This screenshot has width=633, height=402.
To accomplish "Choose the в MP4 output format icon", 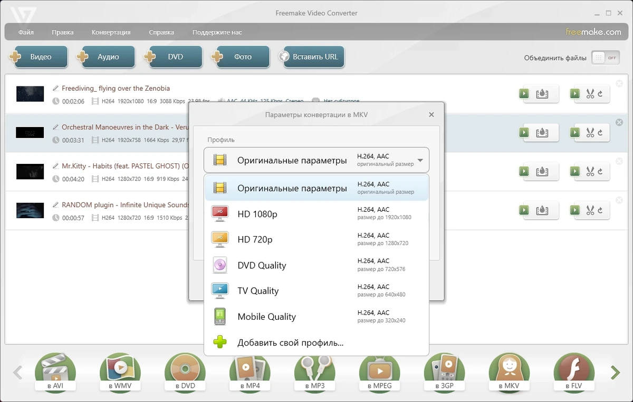I will [250, 373].
